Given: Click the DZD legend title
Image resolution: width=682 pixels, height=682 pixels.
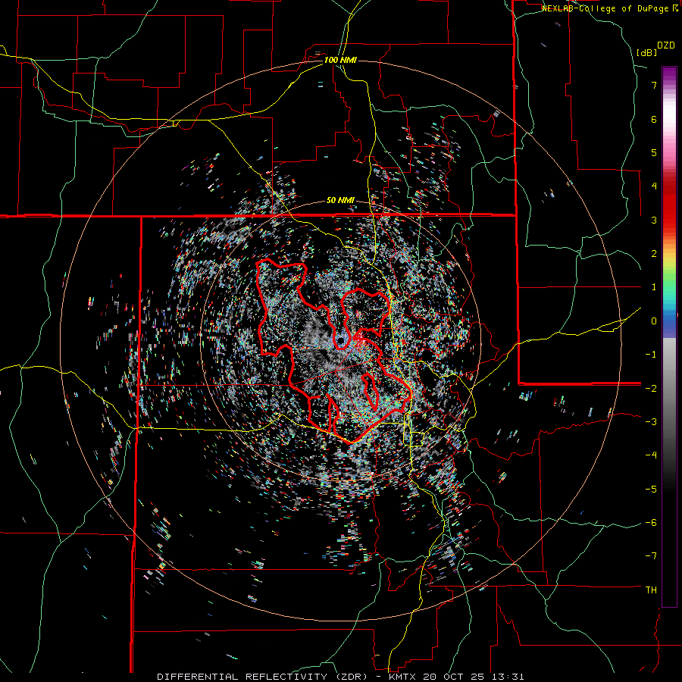Looking at the screenshot, I should coord(666,45).
